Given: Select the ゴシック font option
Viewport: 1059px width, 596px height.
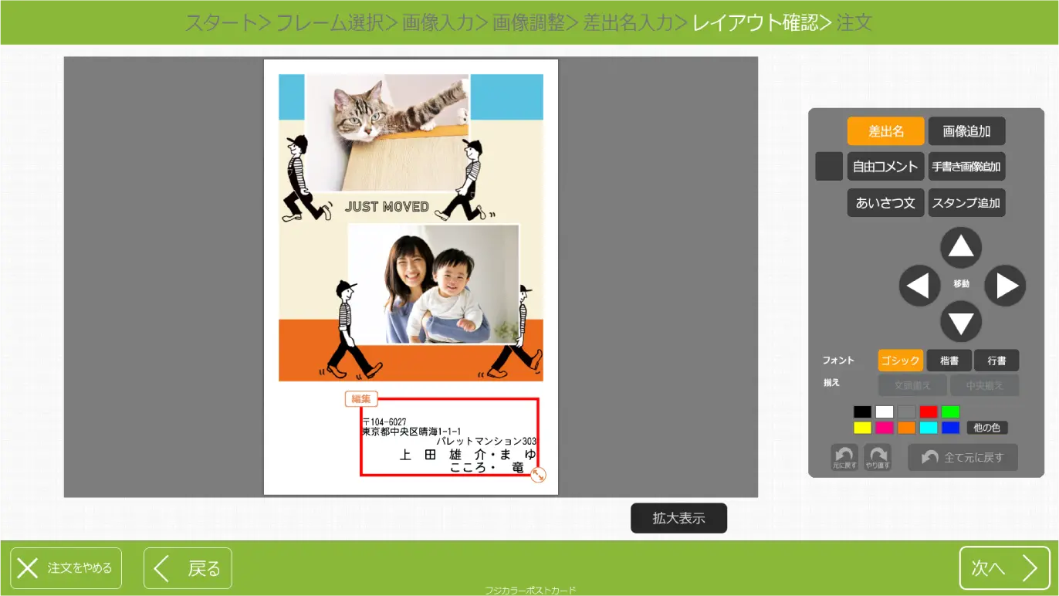Looking at the screenshot, I should 900,361.
